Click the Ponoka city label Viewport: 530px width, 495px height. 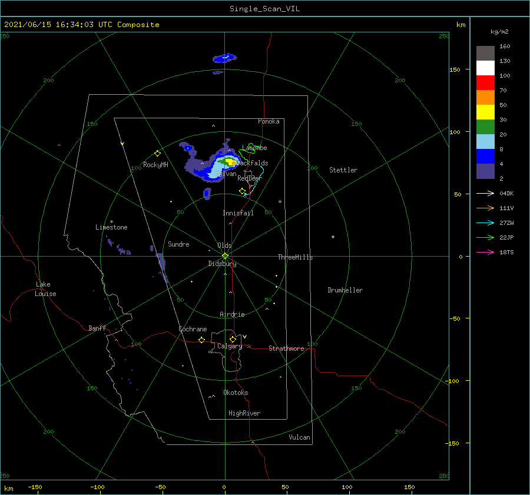(269, 121)
